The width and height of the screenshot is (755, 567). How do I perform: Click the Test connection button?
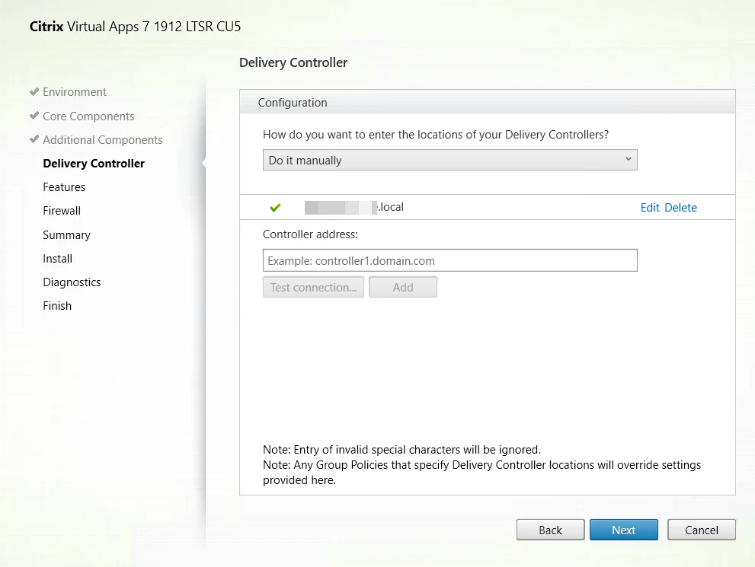tap(313, 287)
